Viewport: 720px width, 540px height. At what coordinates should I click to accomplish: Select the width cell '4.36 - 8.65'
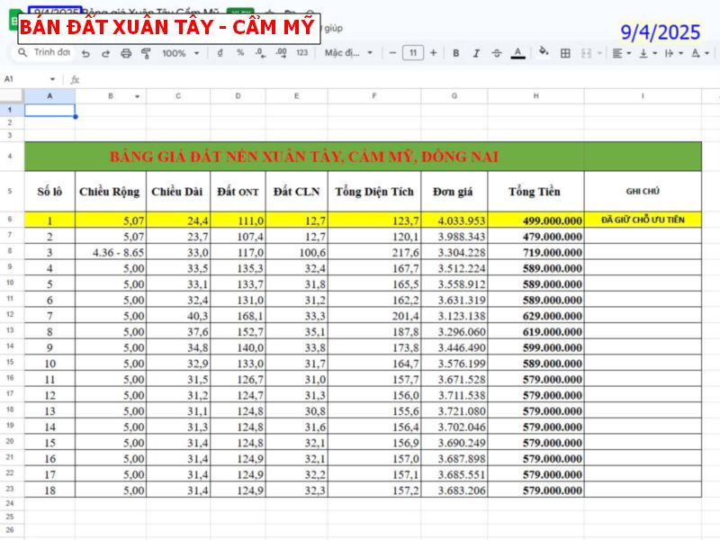[110, 252]
